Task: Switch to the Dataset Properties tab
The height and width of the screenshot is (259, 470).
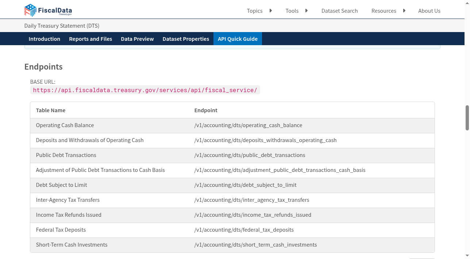Action: (x=186, y=39)
